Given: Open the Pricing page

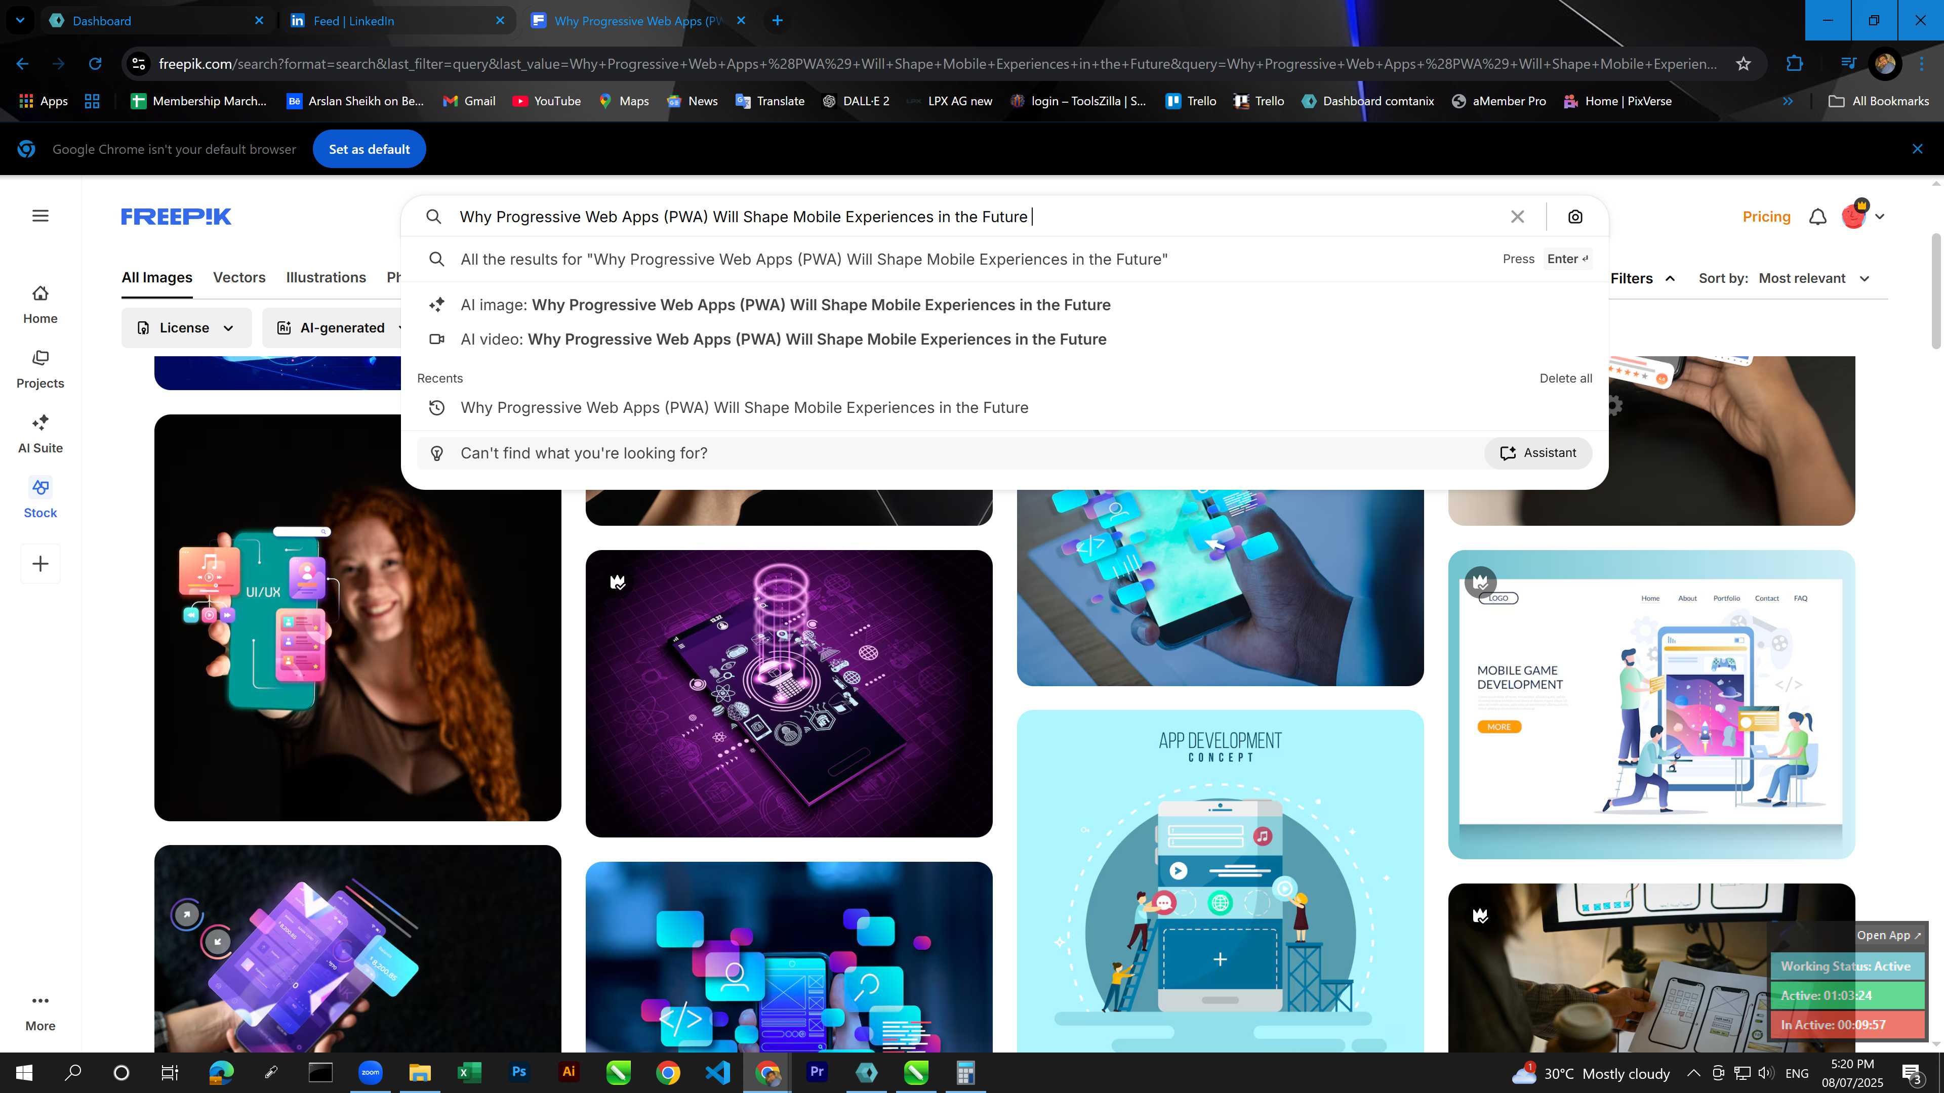Looking at the screenshot, I should coord(1766,217).
